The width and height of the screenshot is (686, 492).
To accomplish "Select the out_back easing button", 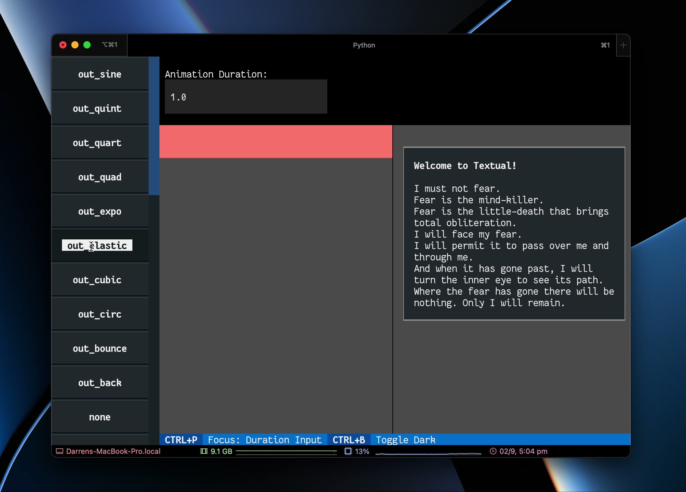I will [100, 383].
